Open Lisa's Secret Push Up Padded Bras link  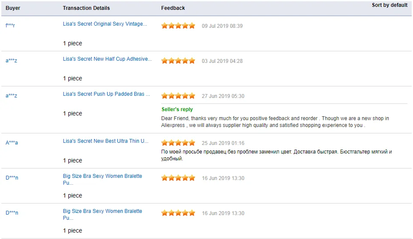[x=106, y=94]
